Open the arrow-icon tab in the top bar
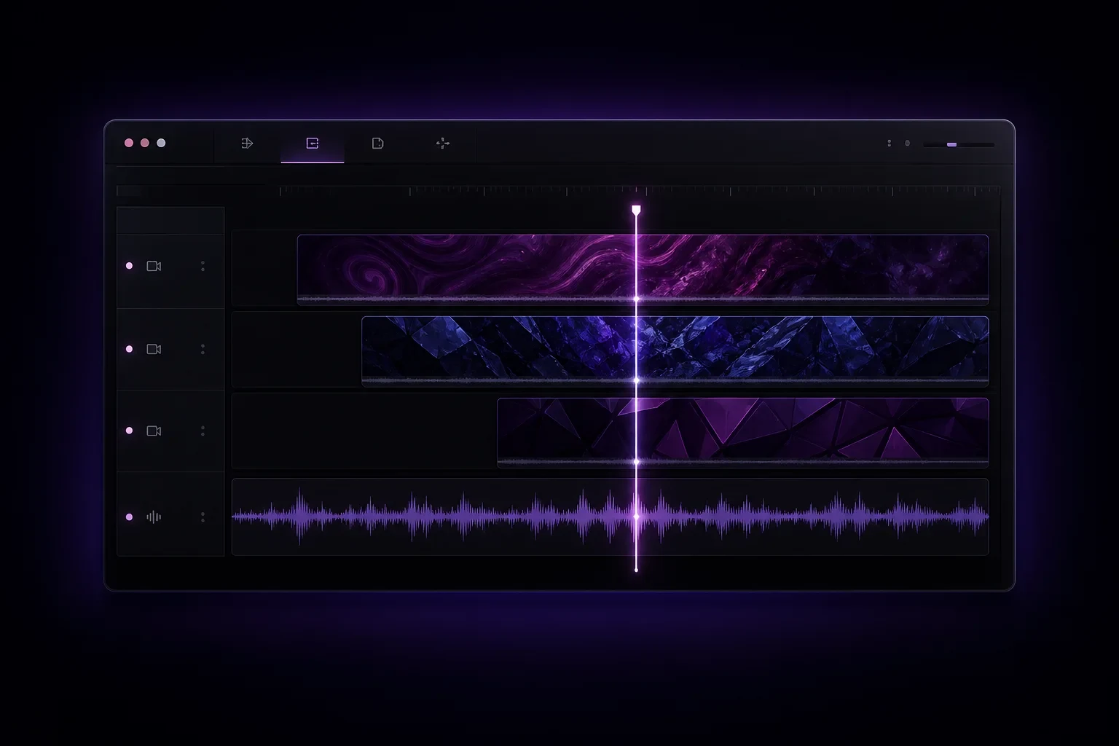The width and height of the screenshot is (1119, 746). coord(247,144)
